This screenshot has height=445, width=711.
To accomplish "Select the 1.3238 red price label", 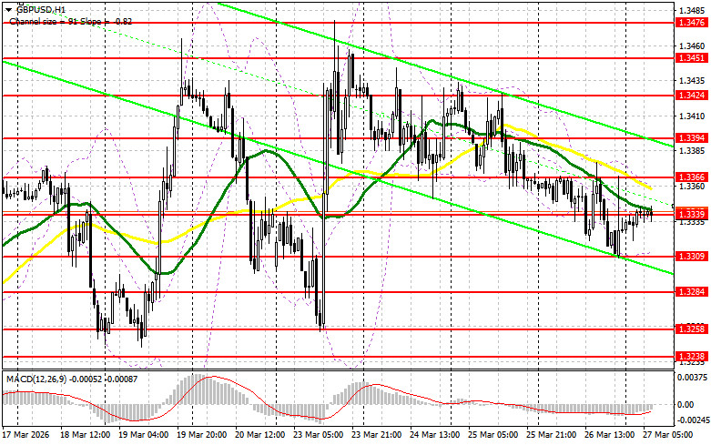I will coord(692,357).
